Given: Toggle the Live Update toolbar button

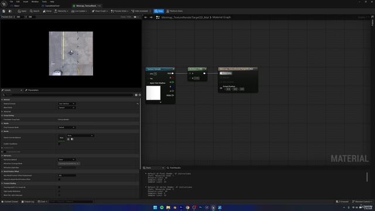Looking at the screenshot, I should coord(79,11).
